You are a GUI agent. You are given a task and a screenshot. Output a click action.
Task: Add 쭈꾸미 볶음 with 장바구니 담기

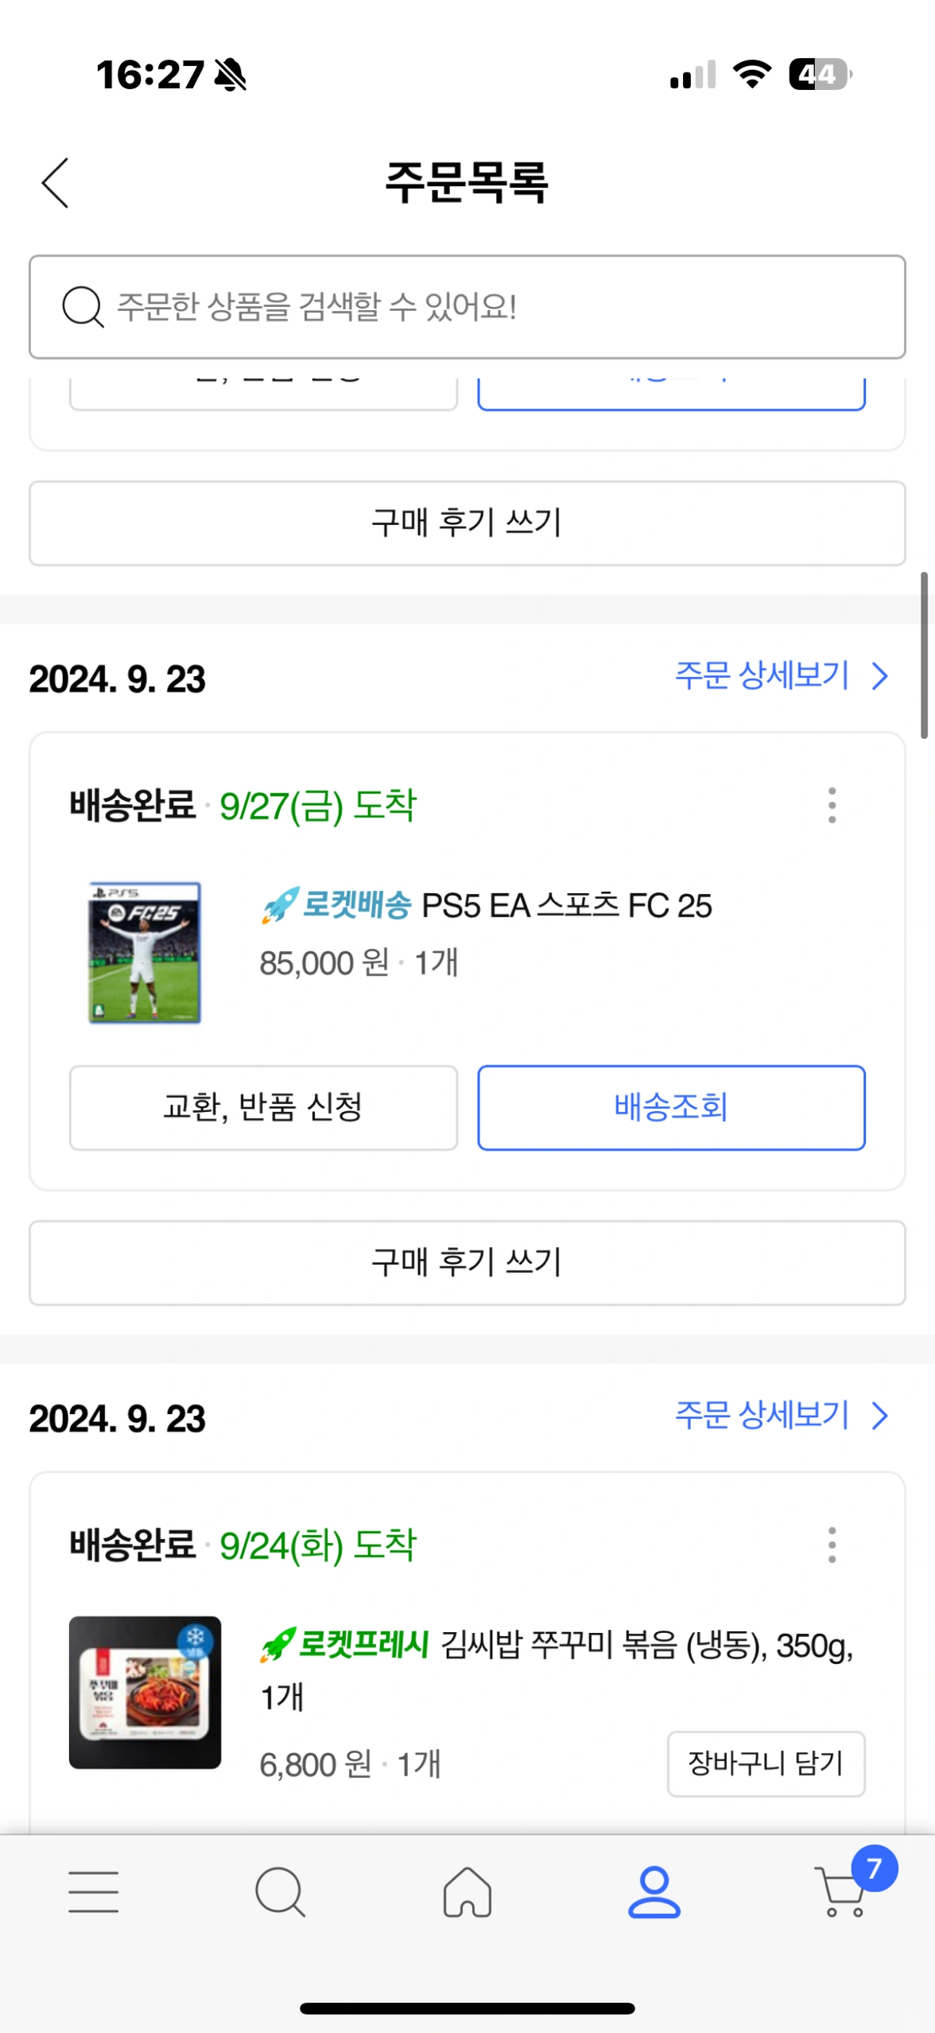[766, 1763]
